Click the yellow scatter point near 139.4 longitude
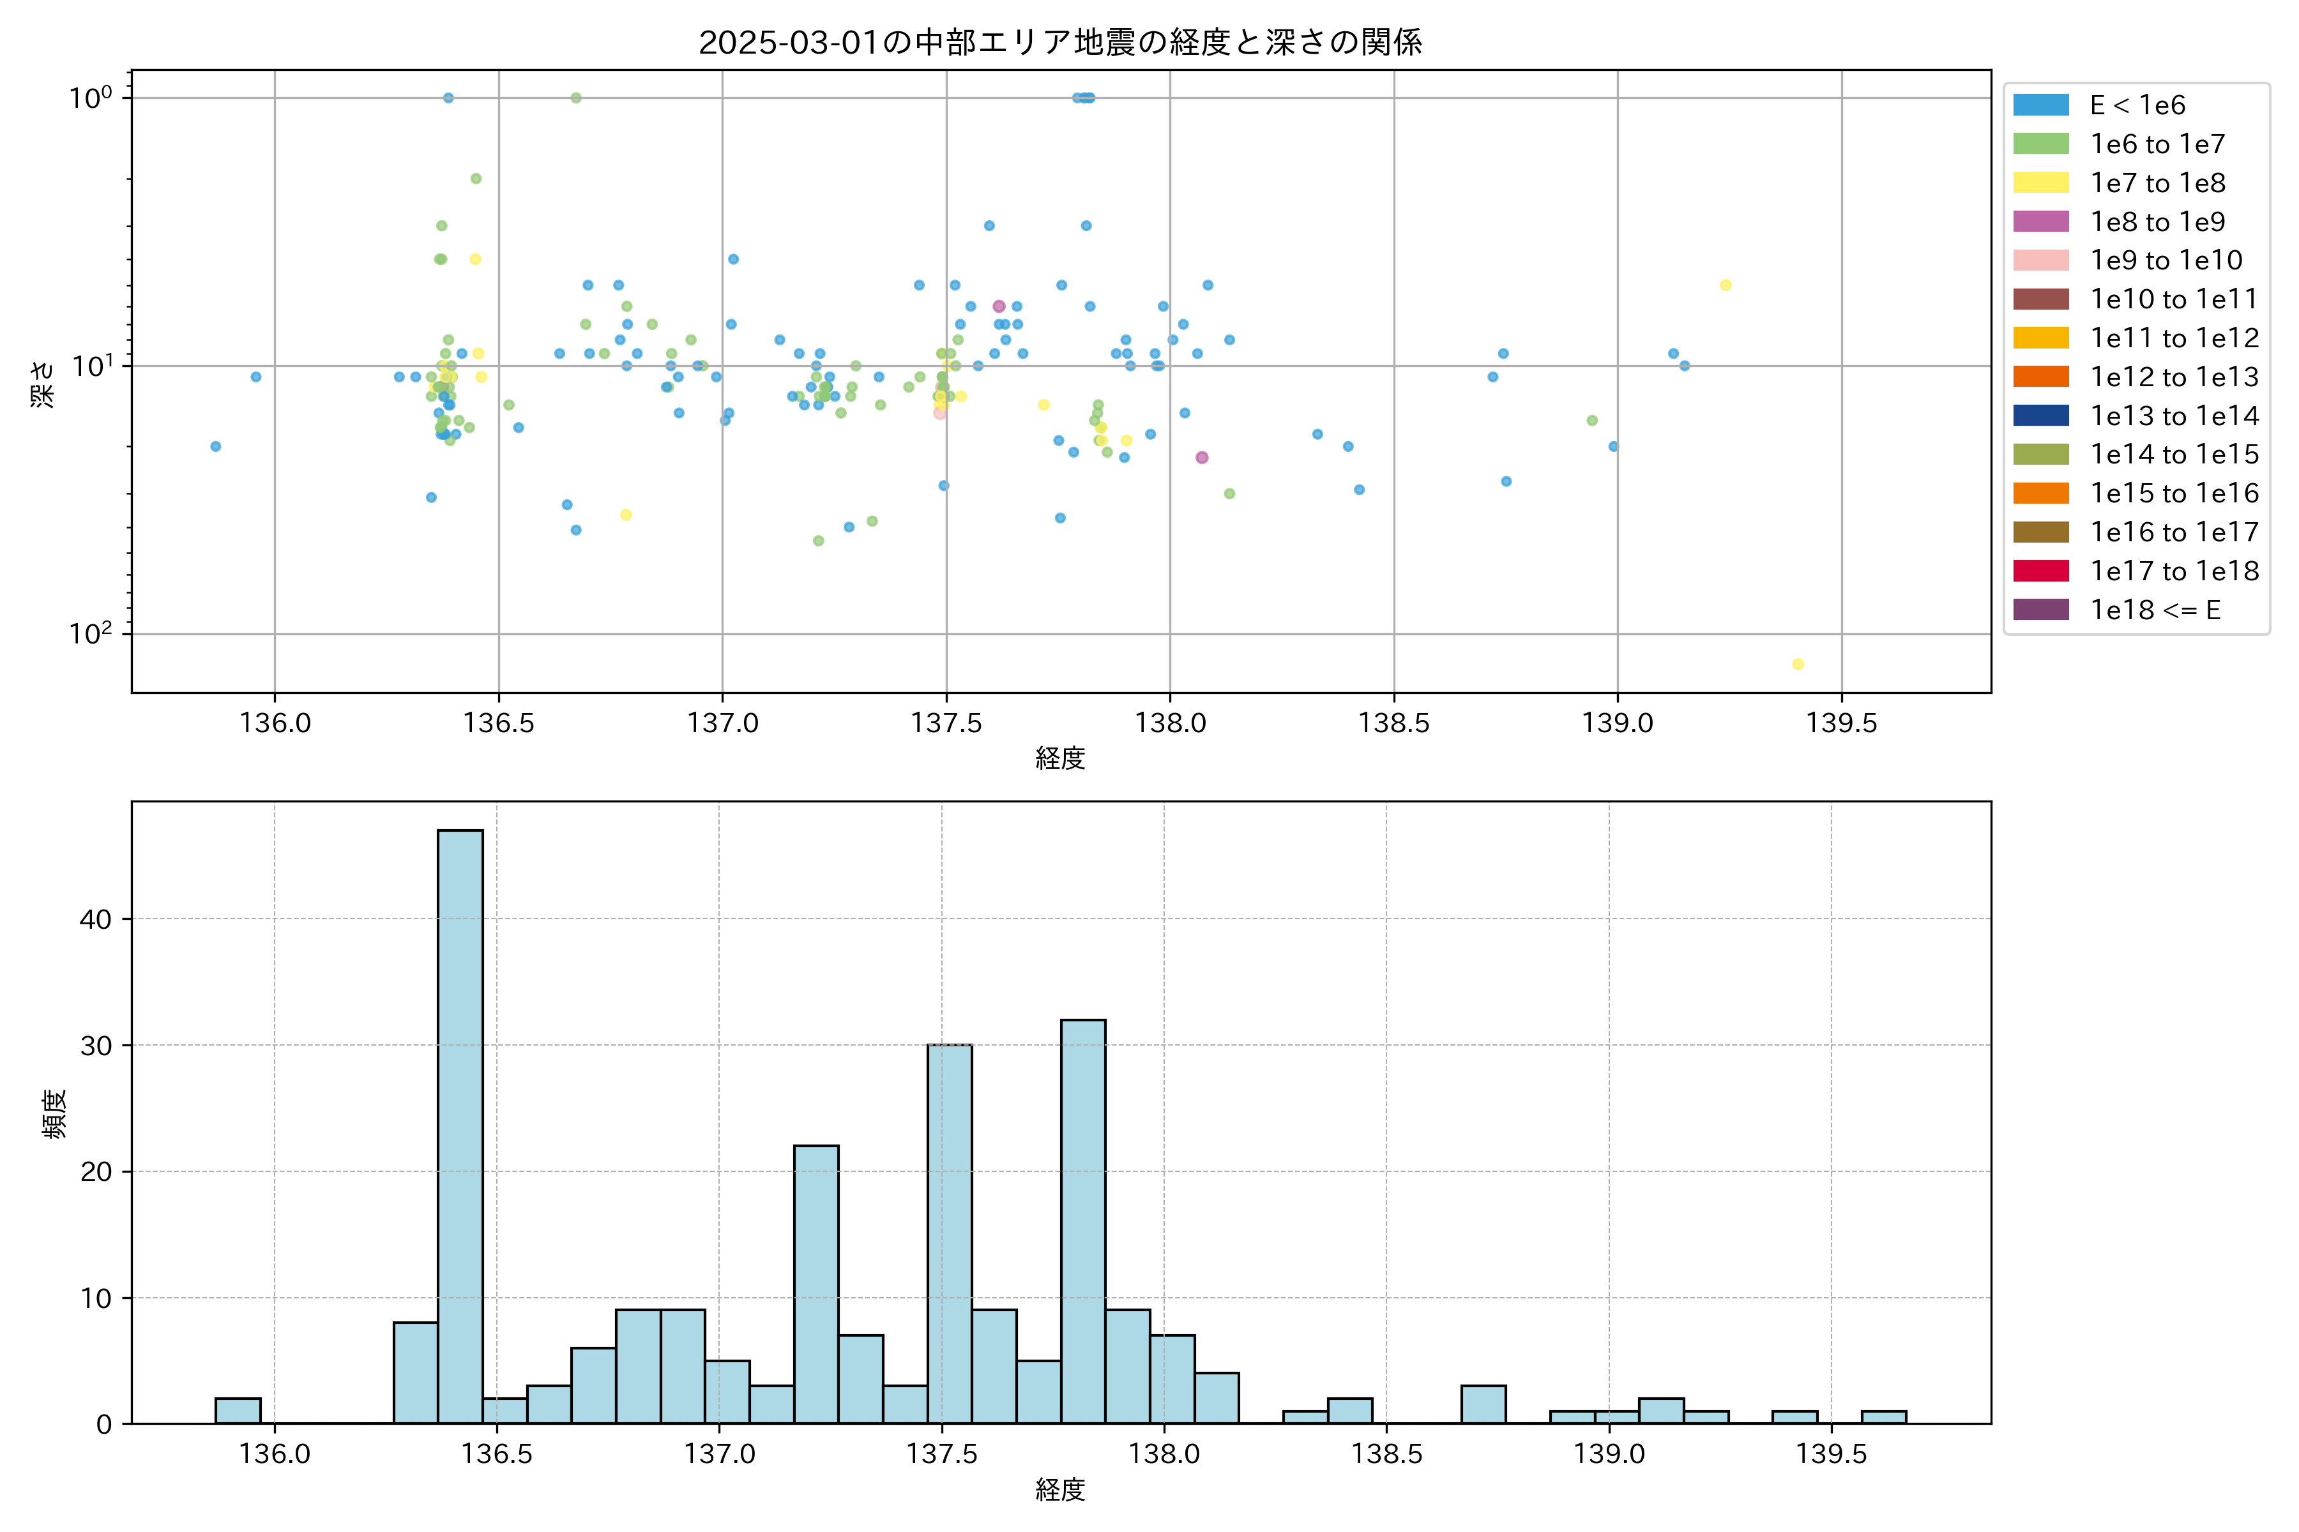Viewport: 2299px width, 1532px height. coord(1798,665)
